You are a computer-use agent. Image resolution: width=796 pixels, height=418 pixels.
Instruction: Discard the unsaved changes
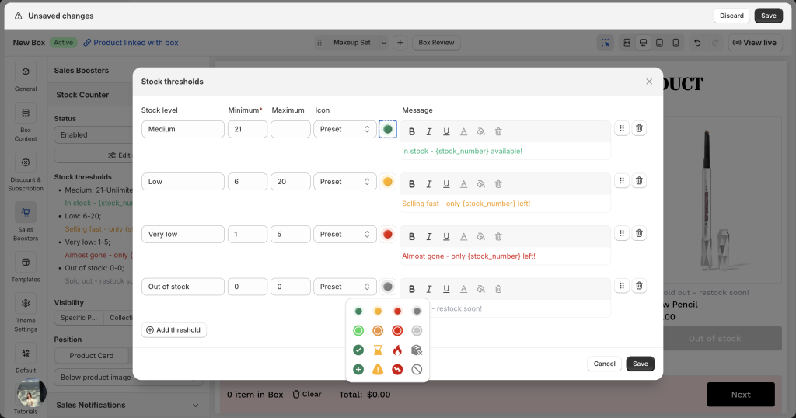[731, 16]
